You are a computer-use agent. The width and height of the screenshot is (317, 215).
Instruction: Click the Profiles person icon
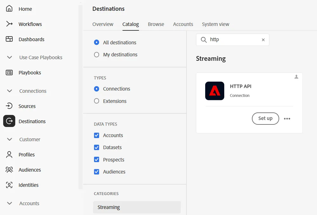9,155
